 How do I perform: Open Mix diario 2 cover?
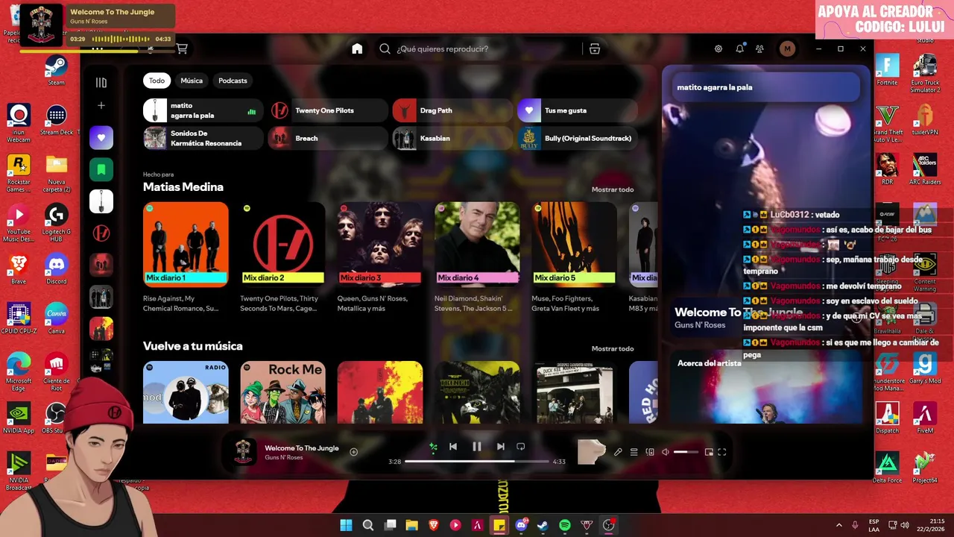click(x=282, y=245)
